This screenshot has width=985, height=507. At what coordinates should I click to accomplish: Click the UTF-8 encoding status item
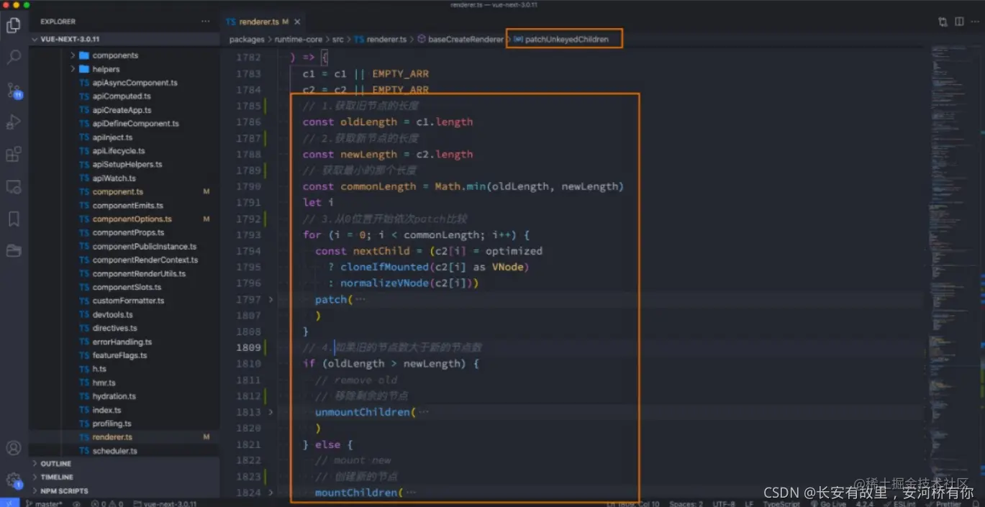(723, 503)
